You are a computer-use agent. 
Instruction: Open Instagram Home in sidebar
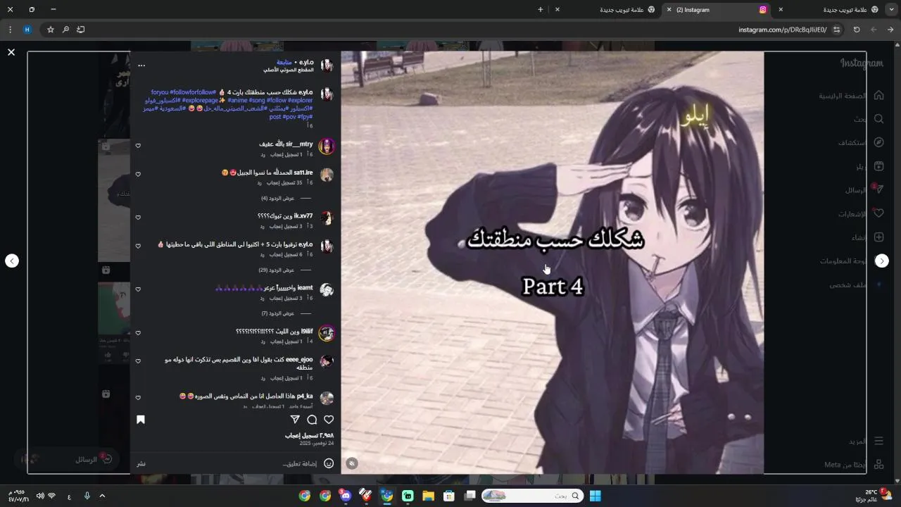tap(878, 95)
